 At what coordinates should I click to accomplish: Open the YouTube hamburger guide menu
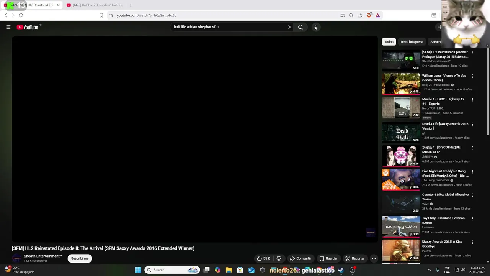coord(8,27)
